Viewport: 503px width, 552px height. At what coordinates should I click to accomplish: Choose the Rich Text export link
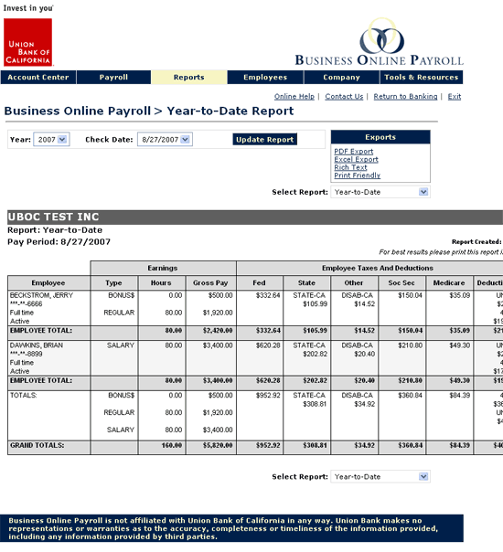pos(350,167)
